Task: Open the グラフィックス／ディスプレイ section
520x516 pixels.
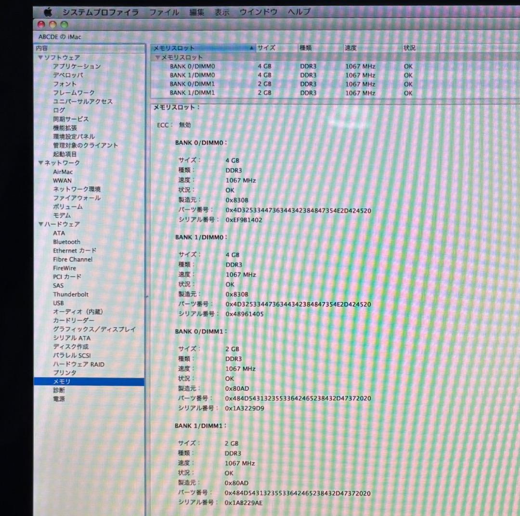Action: tap(95, 329)
